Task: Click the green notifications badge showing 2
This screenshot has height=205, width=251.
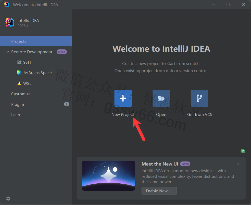Action: click(x=243, y=151)
